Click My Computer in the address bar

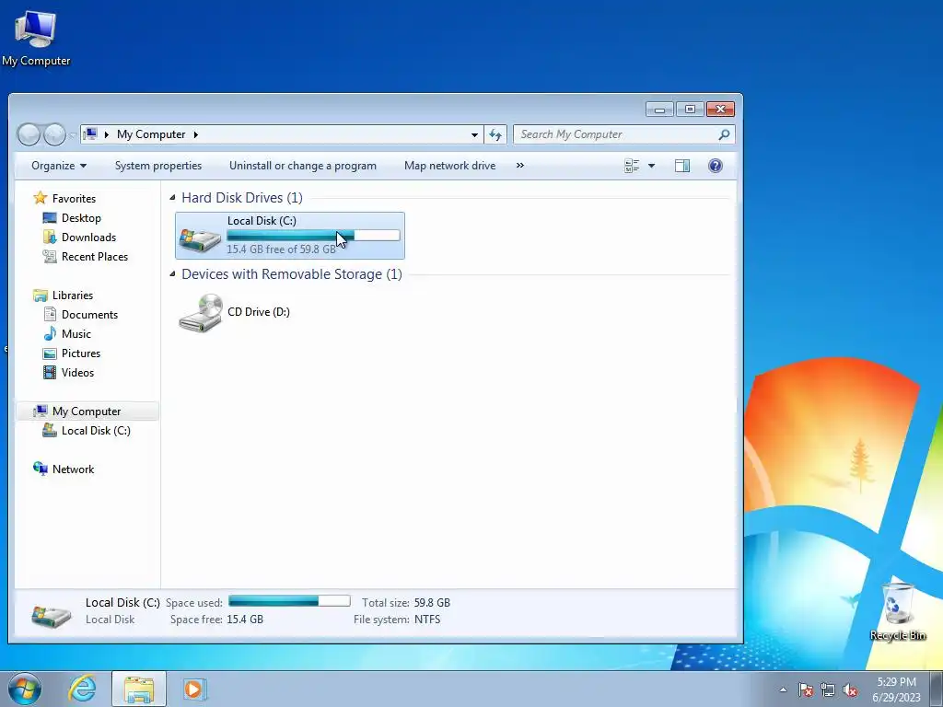tap(151, 134)
